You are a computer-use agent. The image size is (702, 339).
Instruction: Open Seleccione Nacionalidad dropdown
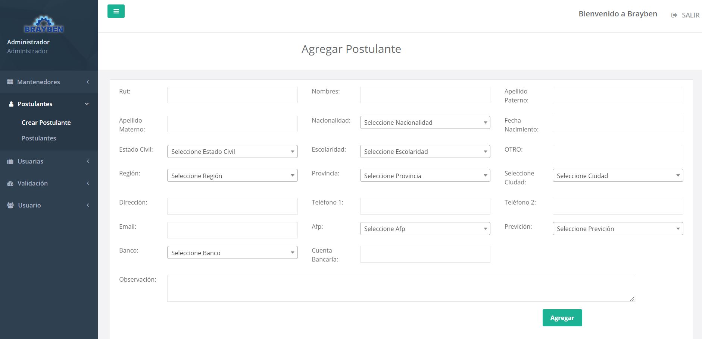coord(425,123)
